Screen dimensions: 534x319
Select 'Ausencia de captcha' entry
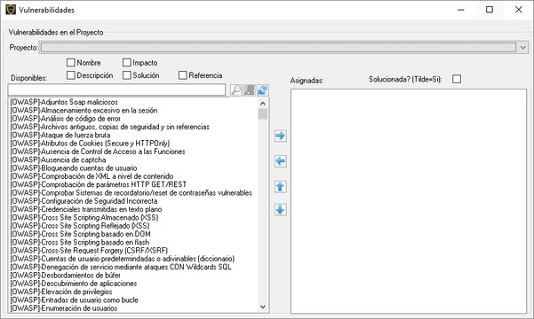(58, 159)
